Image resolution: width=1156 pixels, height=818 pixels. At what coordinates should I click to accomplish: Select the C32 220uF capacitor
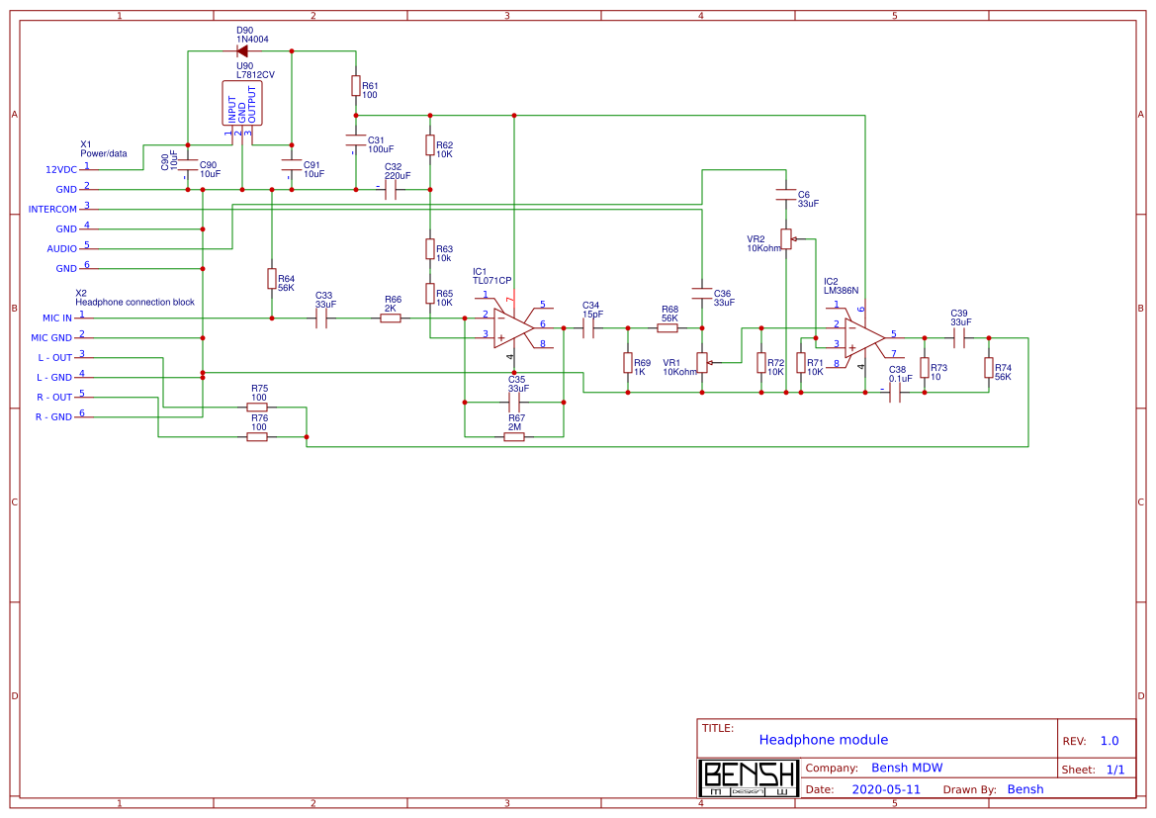coord(393,189)
